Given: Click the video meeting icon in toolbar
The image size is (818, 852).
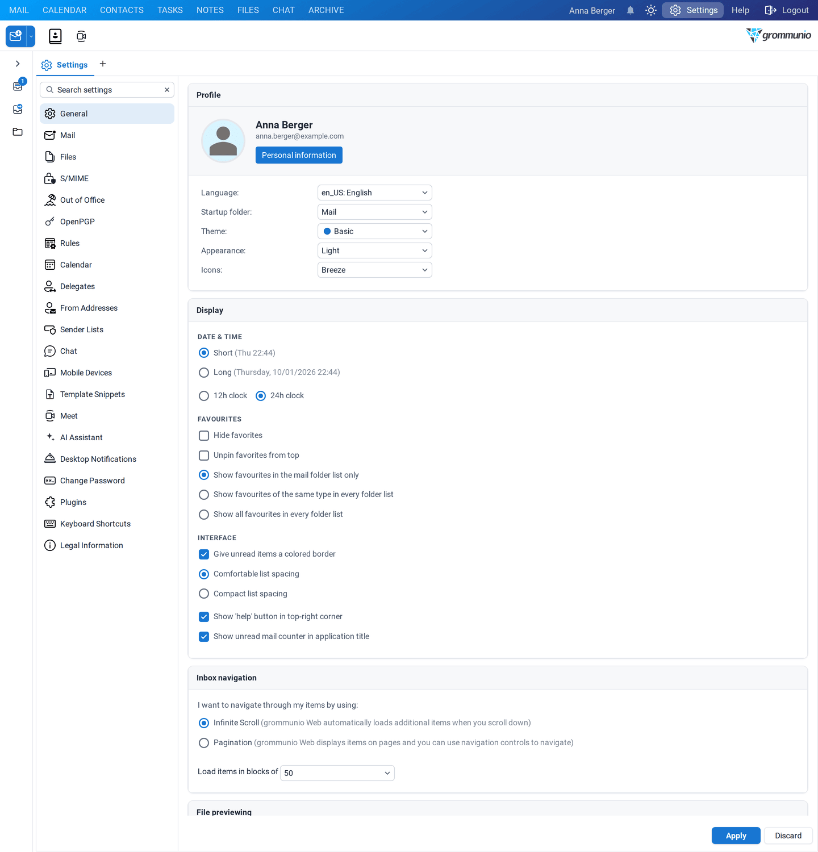Looking at the screenshot, I should [81, 36].
